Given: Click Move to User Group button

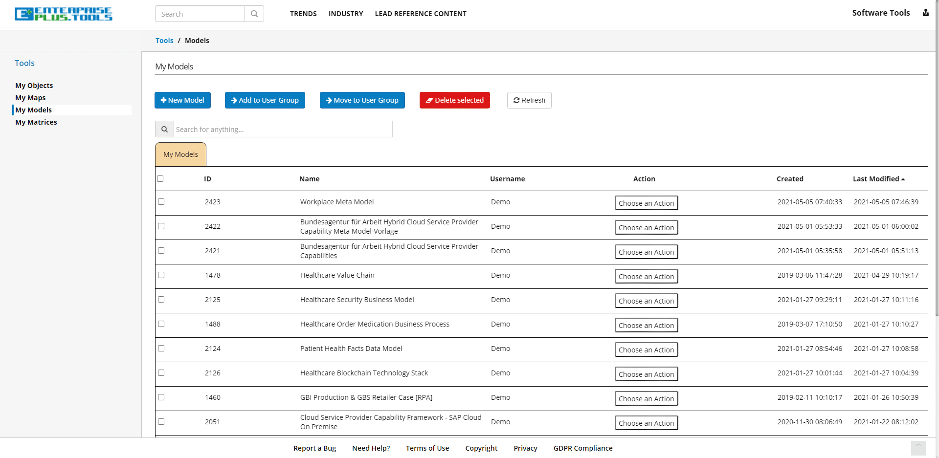Looking at the screenshot, I should tap(362, 100).
